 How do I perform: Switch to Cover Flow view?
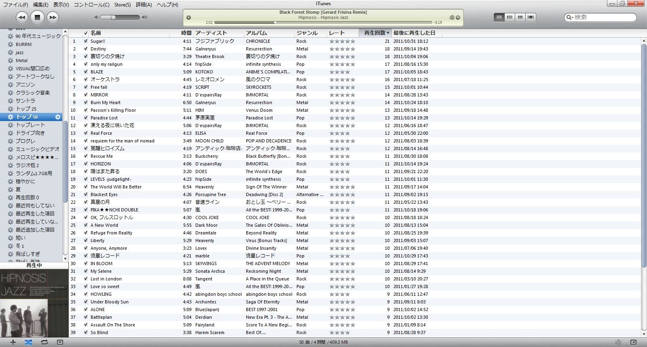(531, 17)
